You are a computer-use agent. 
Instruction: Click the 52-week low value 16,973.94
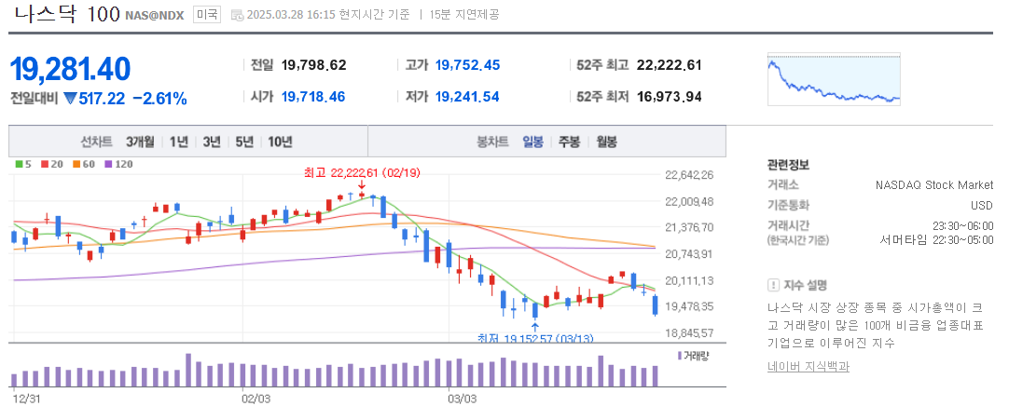(669, 97)
